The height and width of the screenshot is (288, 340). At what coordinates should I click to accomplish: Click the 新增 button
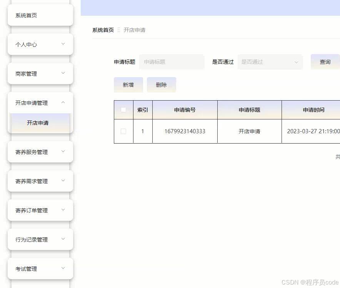(128, 84)
